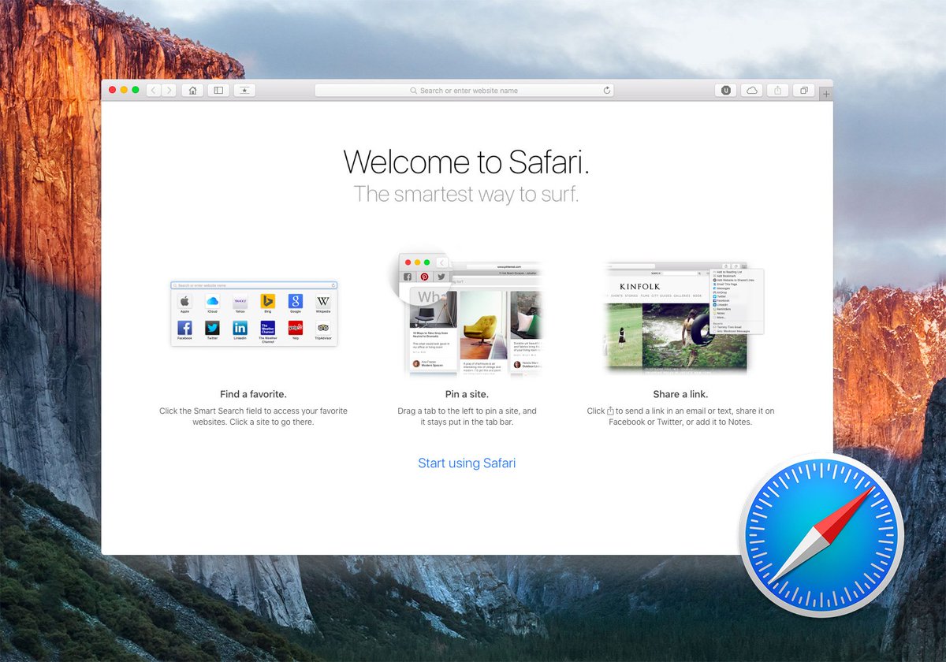The width and height of the screenshot is (946, 662).
Task: Open the round U extension button
Action: point(726,91)
